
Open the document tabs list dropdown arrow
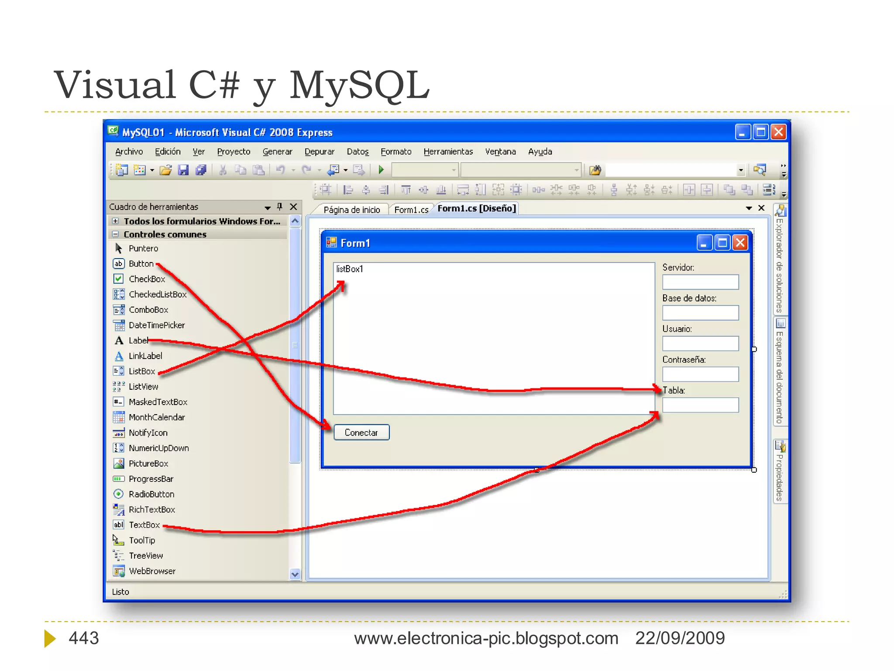coord(749,208)
